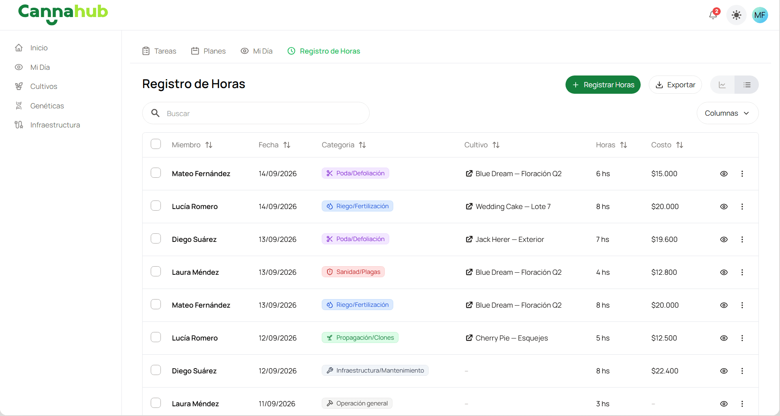Viewport: 780px width, 416px height.
Task: Select all rows with header checkbox
Action: (156, 144)
